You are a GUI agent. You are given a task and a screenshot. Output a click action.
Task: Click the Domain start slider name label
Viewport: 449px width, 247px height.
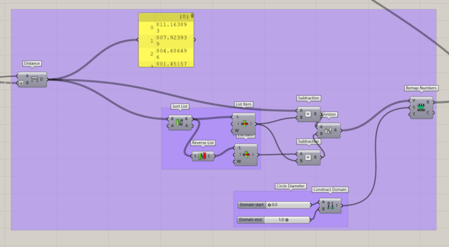pyautogui.click(x=251, y=205)
